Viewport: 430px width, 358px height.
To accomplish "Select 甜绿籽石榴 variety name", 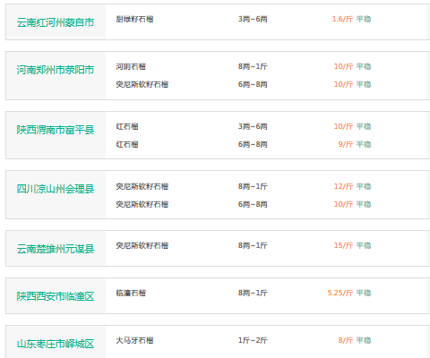I will 134,19.
